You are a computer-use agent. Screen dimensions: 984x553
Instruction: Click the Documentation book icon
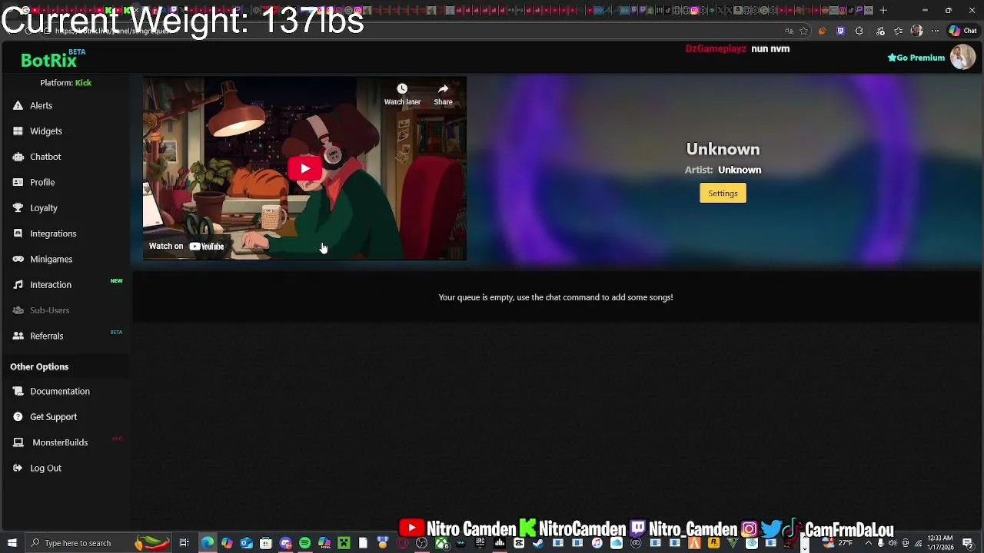tap(18, 392)
